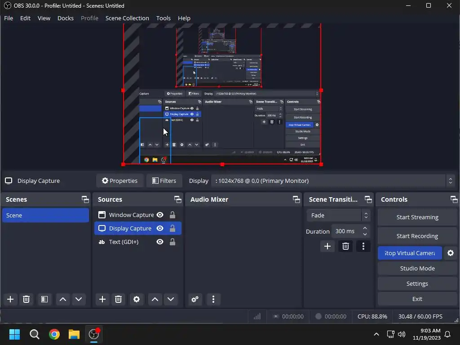Add a new scene with plus icon

(x=10, y=299)
